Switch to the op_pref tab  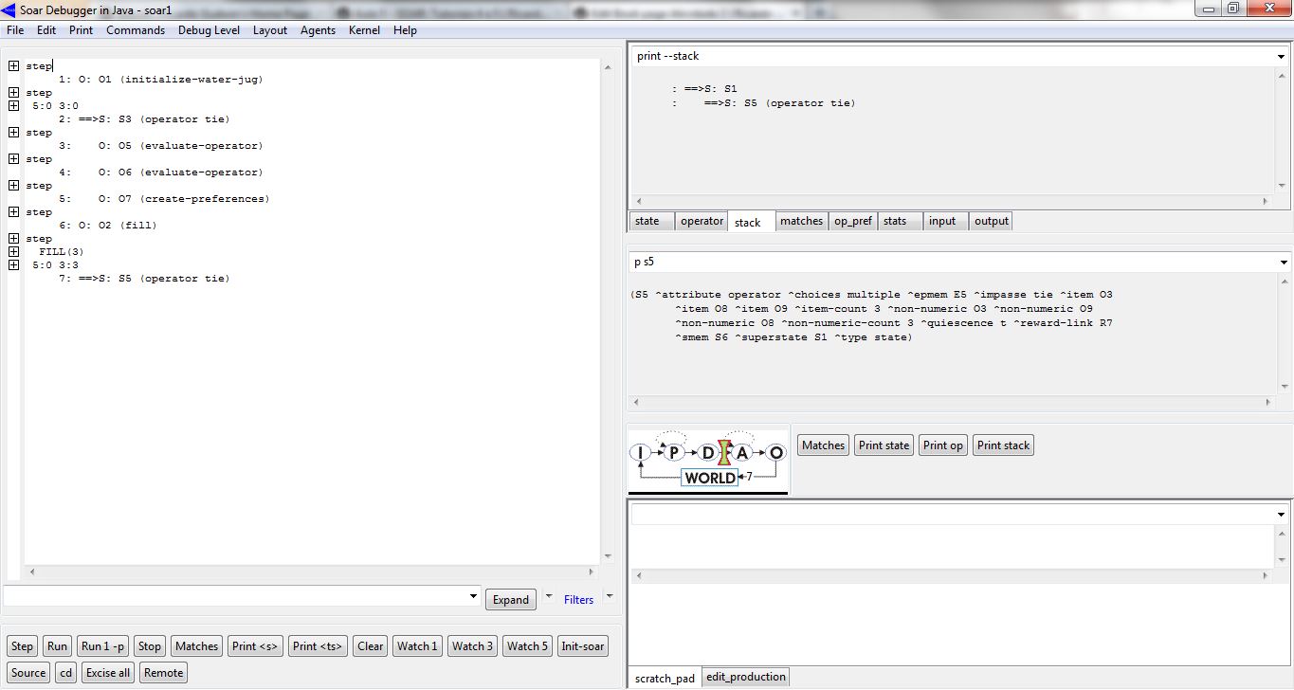click(852, 221)
